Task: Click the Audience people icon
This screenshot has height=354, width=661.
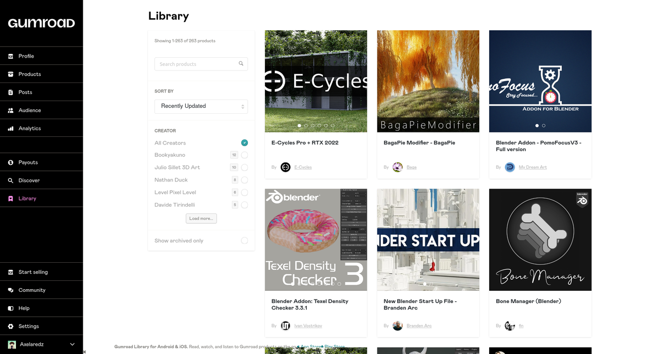Action: click(10, 110)
